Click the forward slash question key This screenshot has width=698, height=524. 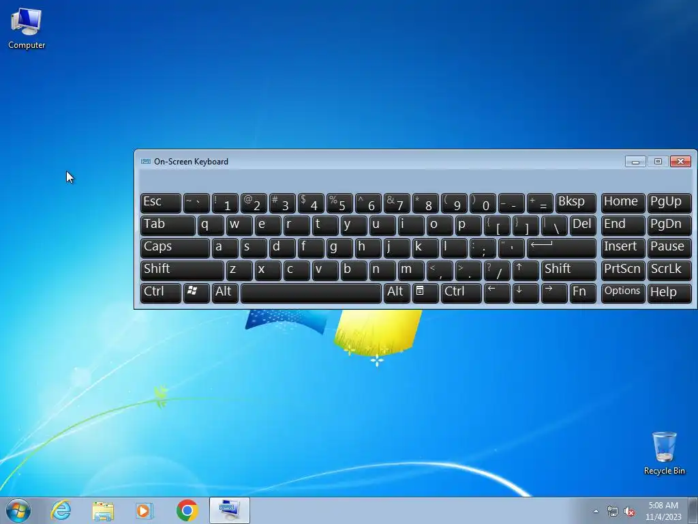pyautogui.click(x=497, y=270)
